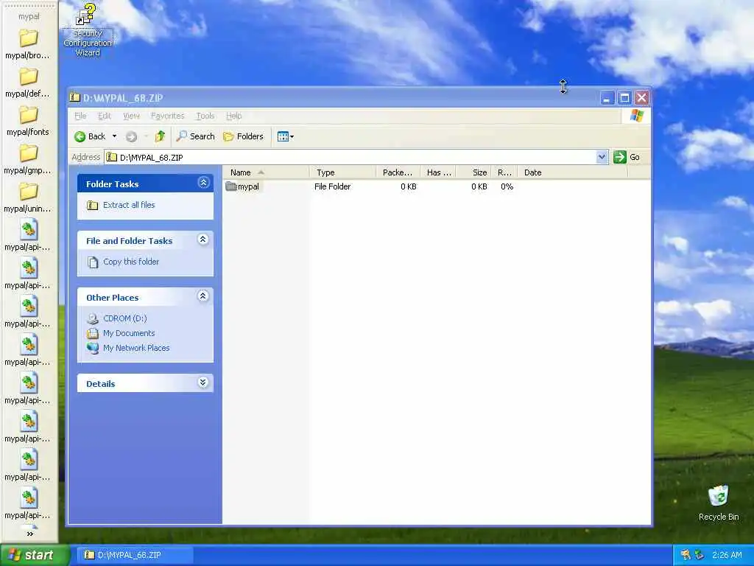Click Copy this folder link

point(131,262)
